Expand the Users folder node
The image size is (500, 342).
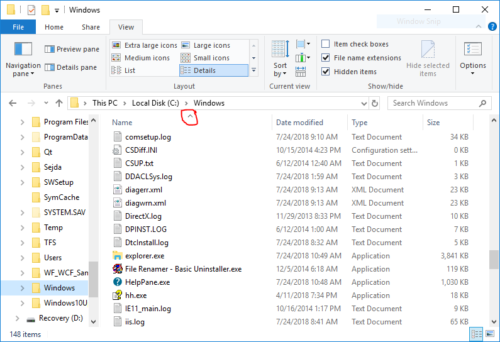(22, 258)
